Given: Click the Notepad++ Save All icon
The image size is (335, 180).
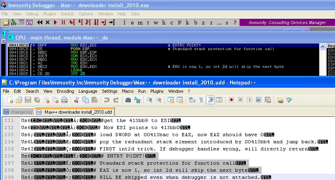Looking at the screenshot, I should coord(37,100).
